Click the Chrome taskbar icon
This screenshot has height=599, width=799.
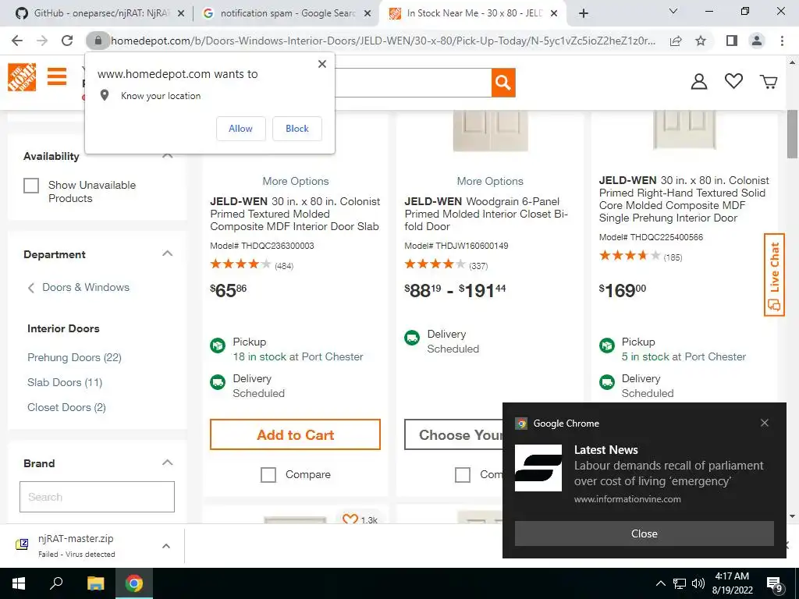point(134,583)
